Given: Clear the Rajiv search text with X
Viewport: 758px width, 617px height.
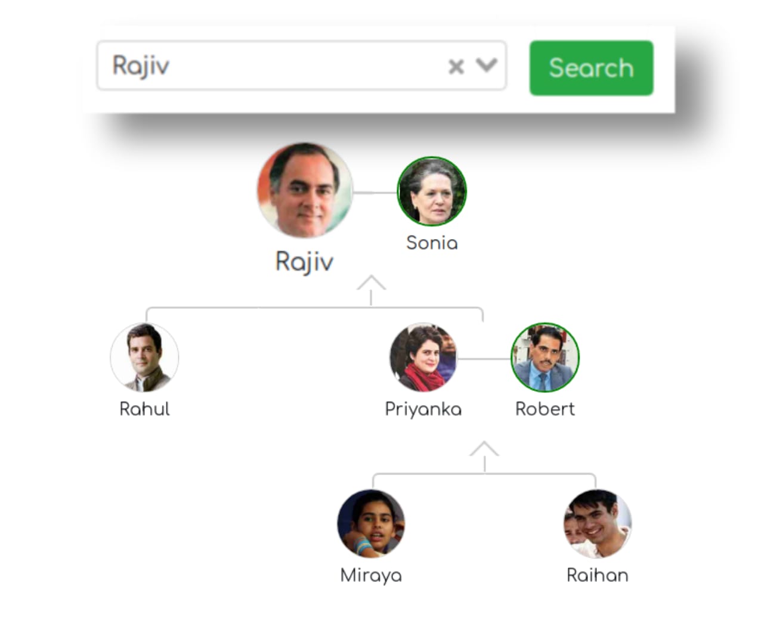Looking at the screenshot, I should pyautogui.click(x=456, y=66).
